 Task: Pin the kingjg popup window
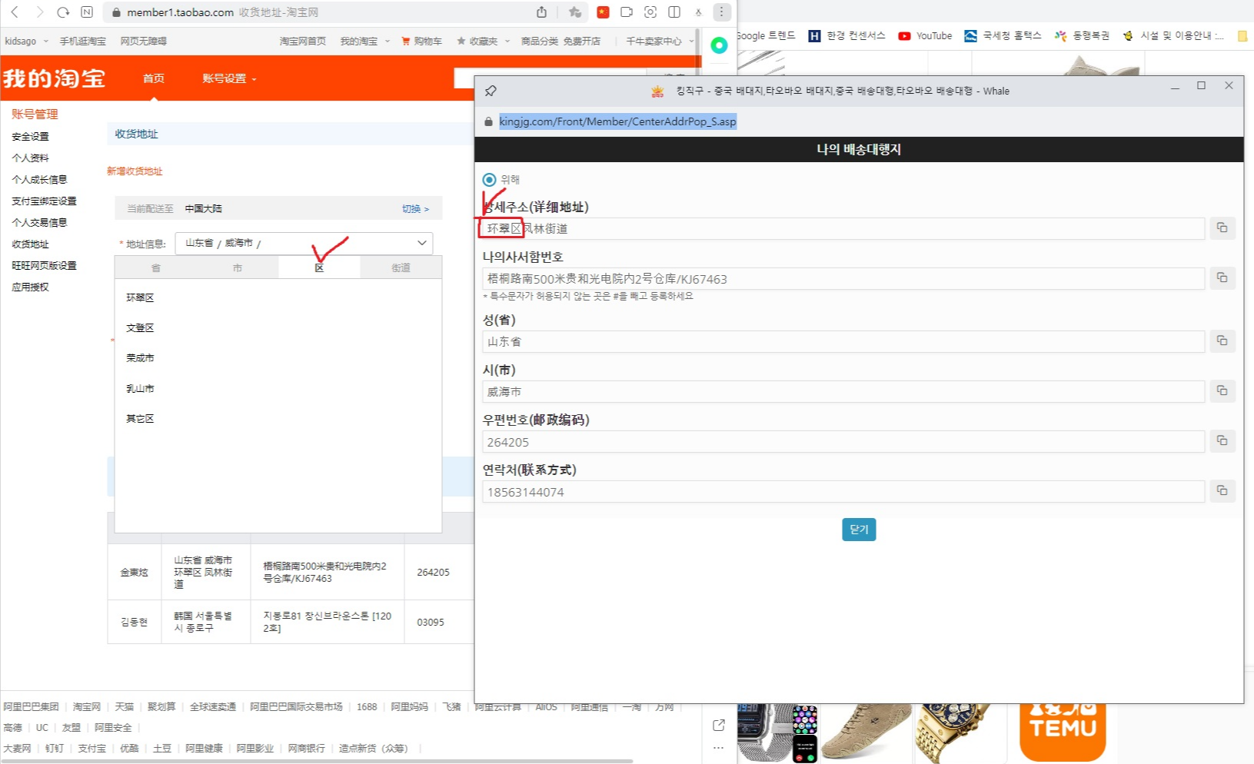coord(491,91)
